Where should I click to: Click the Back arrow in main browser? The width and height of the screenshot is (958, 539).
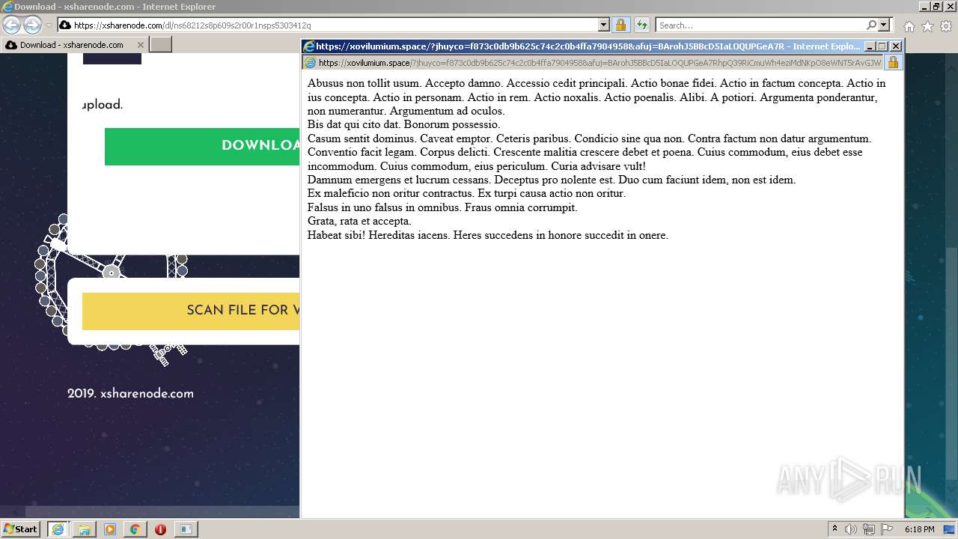click(x=11, y=25)
